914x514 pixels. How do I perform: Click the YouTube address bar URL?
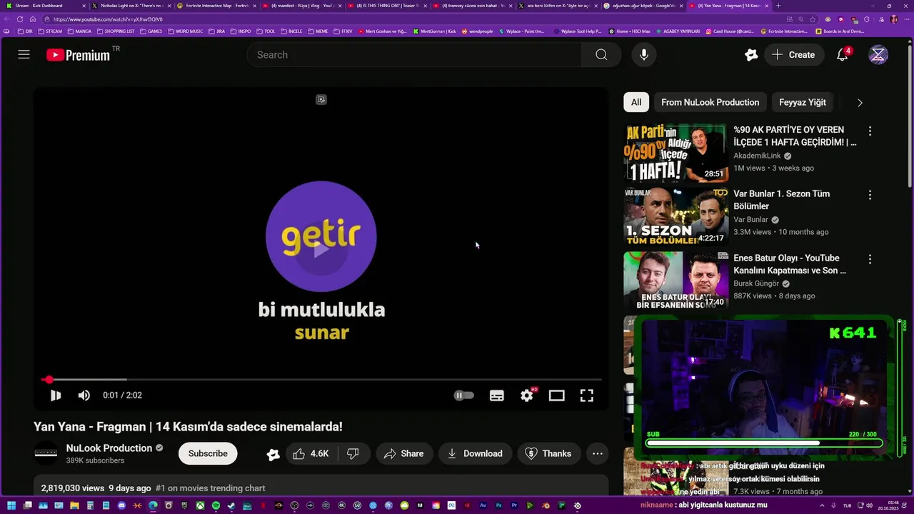(108, 19)
